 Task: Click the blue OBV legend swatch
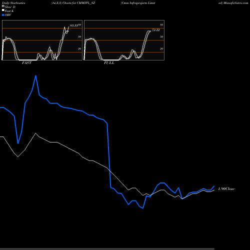(x=3, y=15)
